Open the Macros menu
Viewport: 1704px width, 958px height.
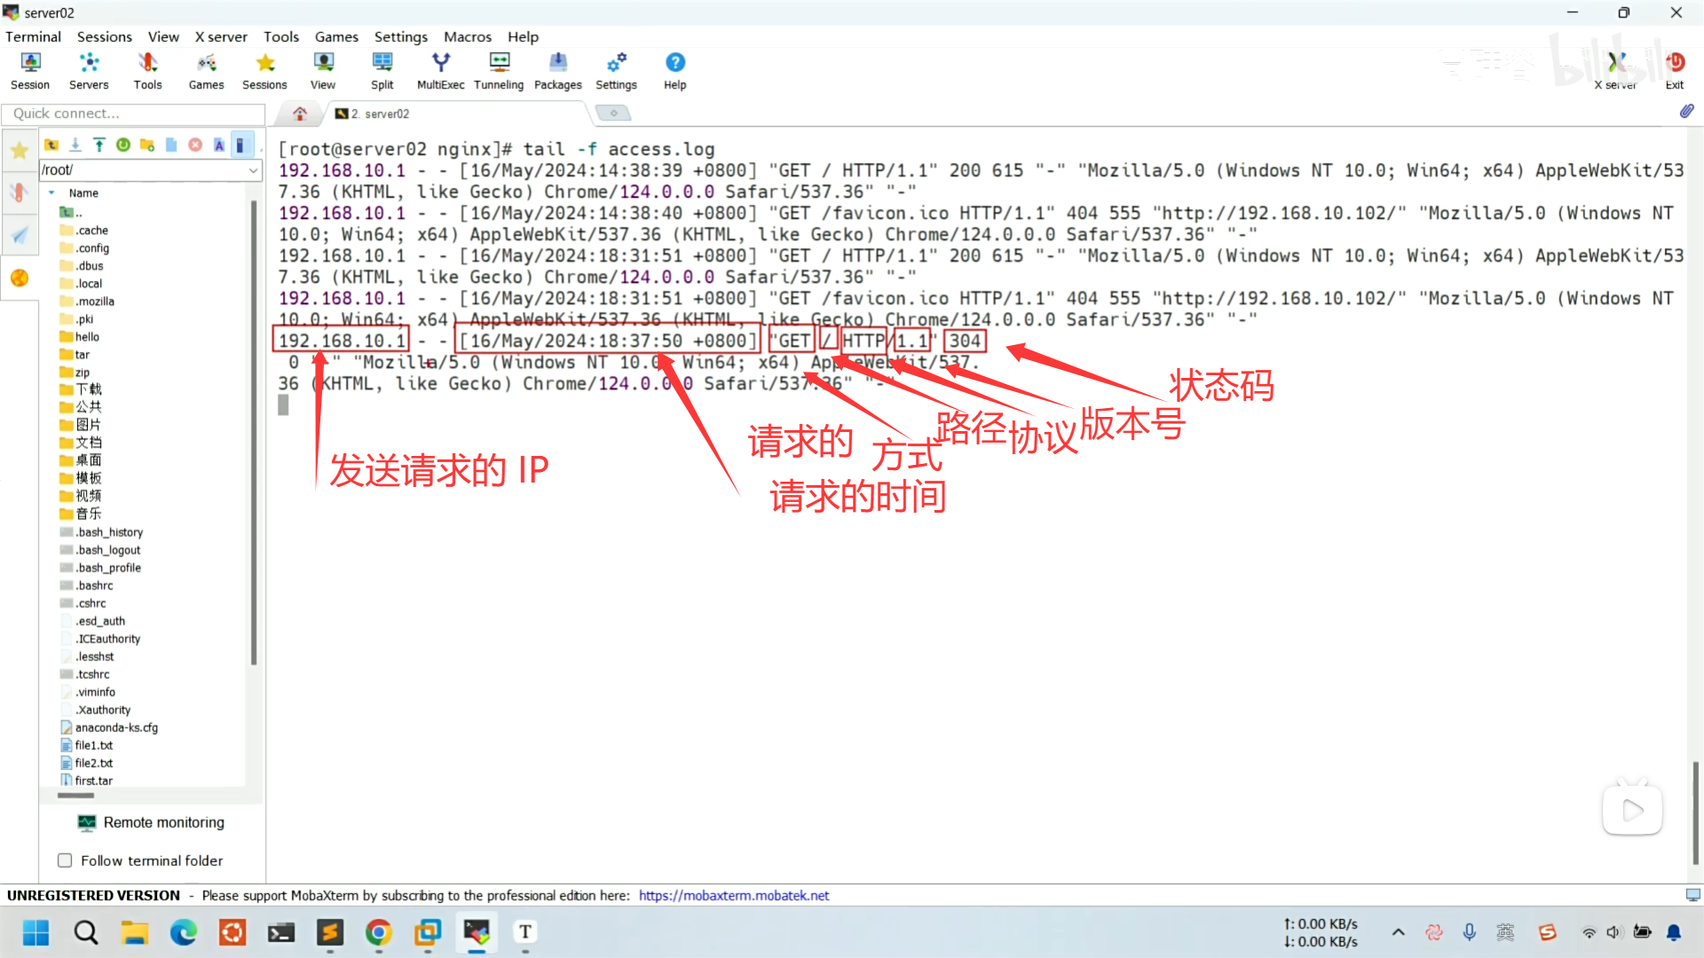(467, 36)
